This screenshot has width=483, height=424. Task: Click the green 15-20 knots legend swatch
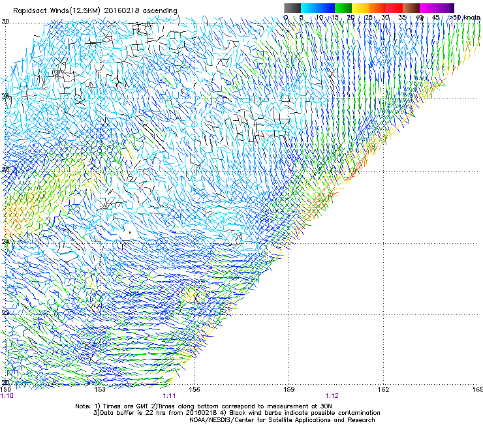tap(343, 8)
